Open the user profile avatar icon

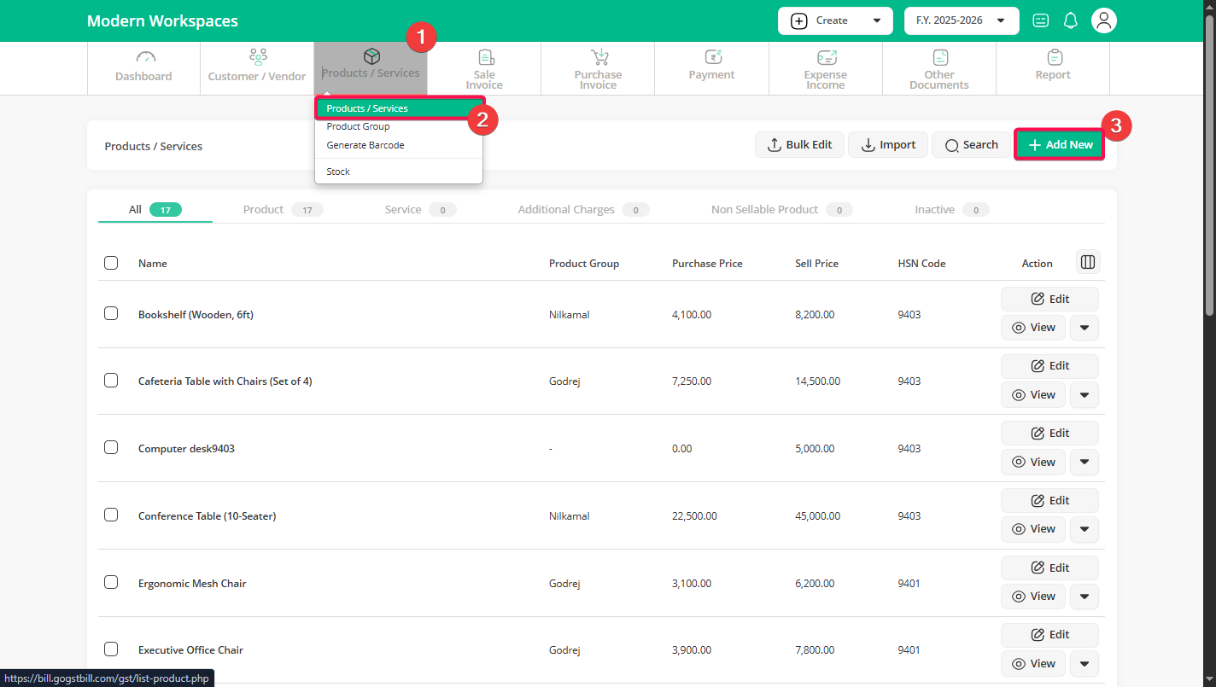pos(1104,20)
